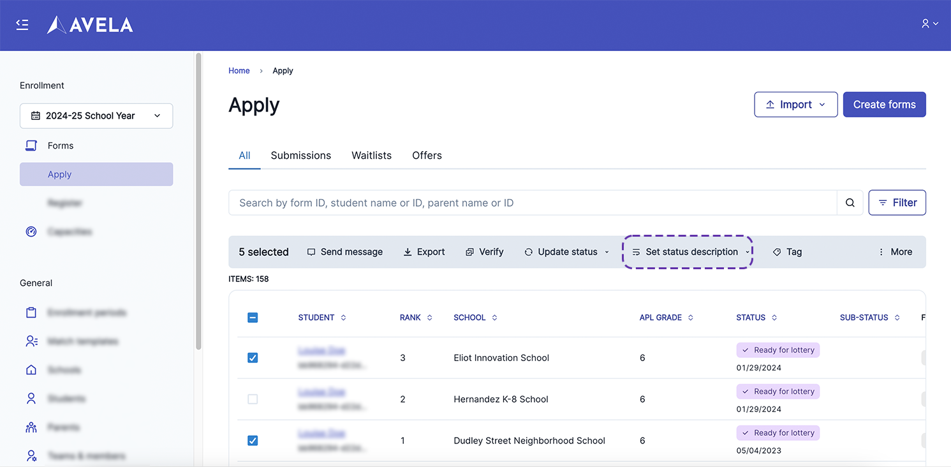The height and width of the screenshot is (467, 951).
Task: Verify the selected forms
Action: [x=484, y=252]
